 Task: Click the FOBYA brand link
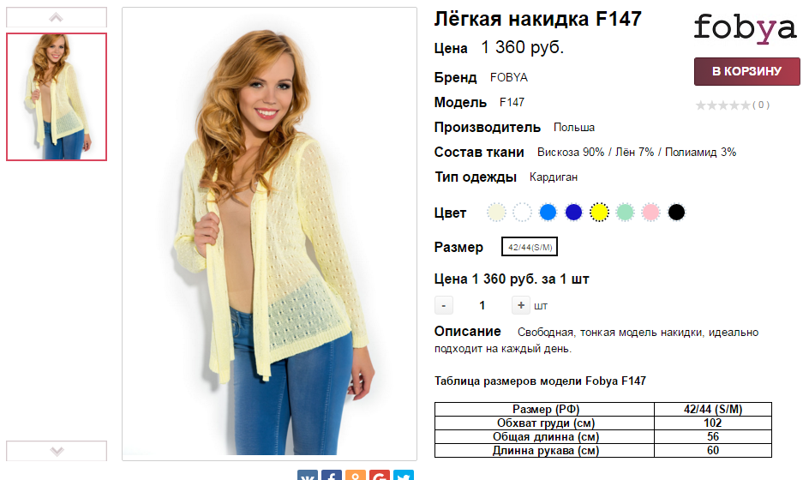coord(509,77)
